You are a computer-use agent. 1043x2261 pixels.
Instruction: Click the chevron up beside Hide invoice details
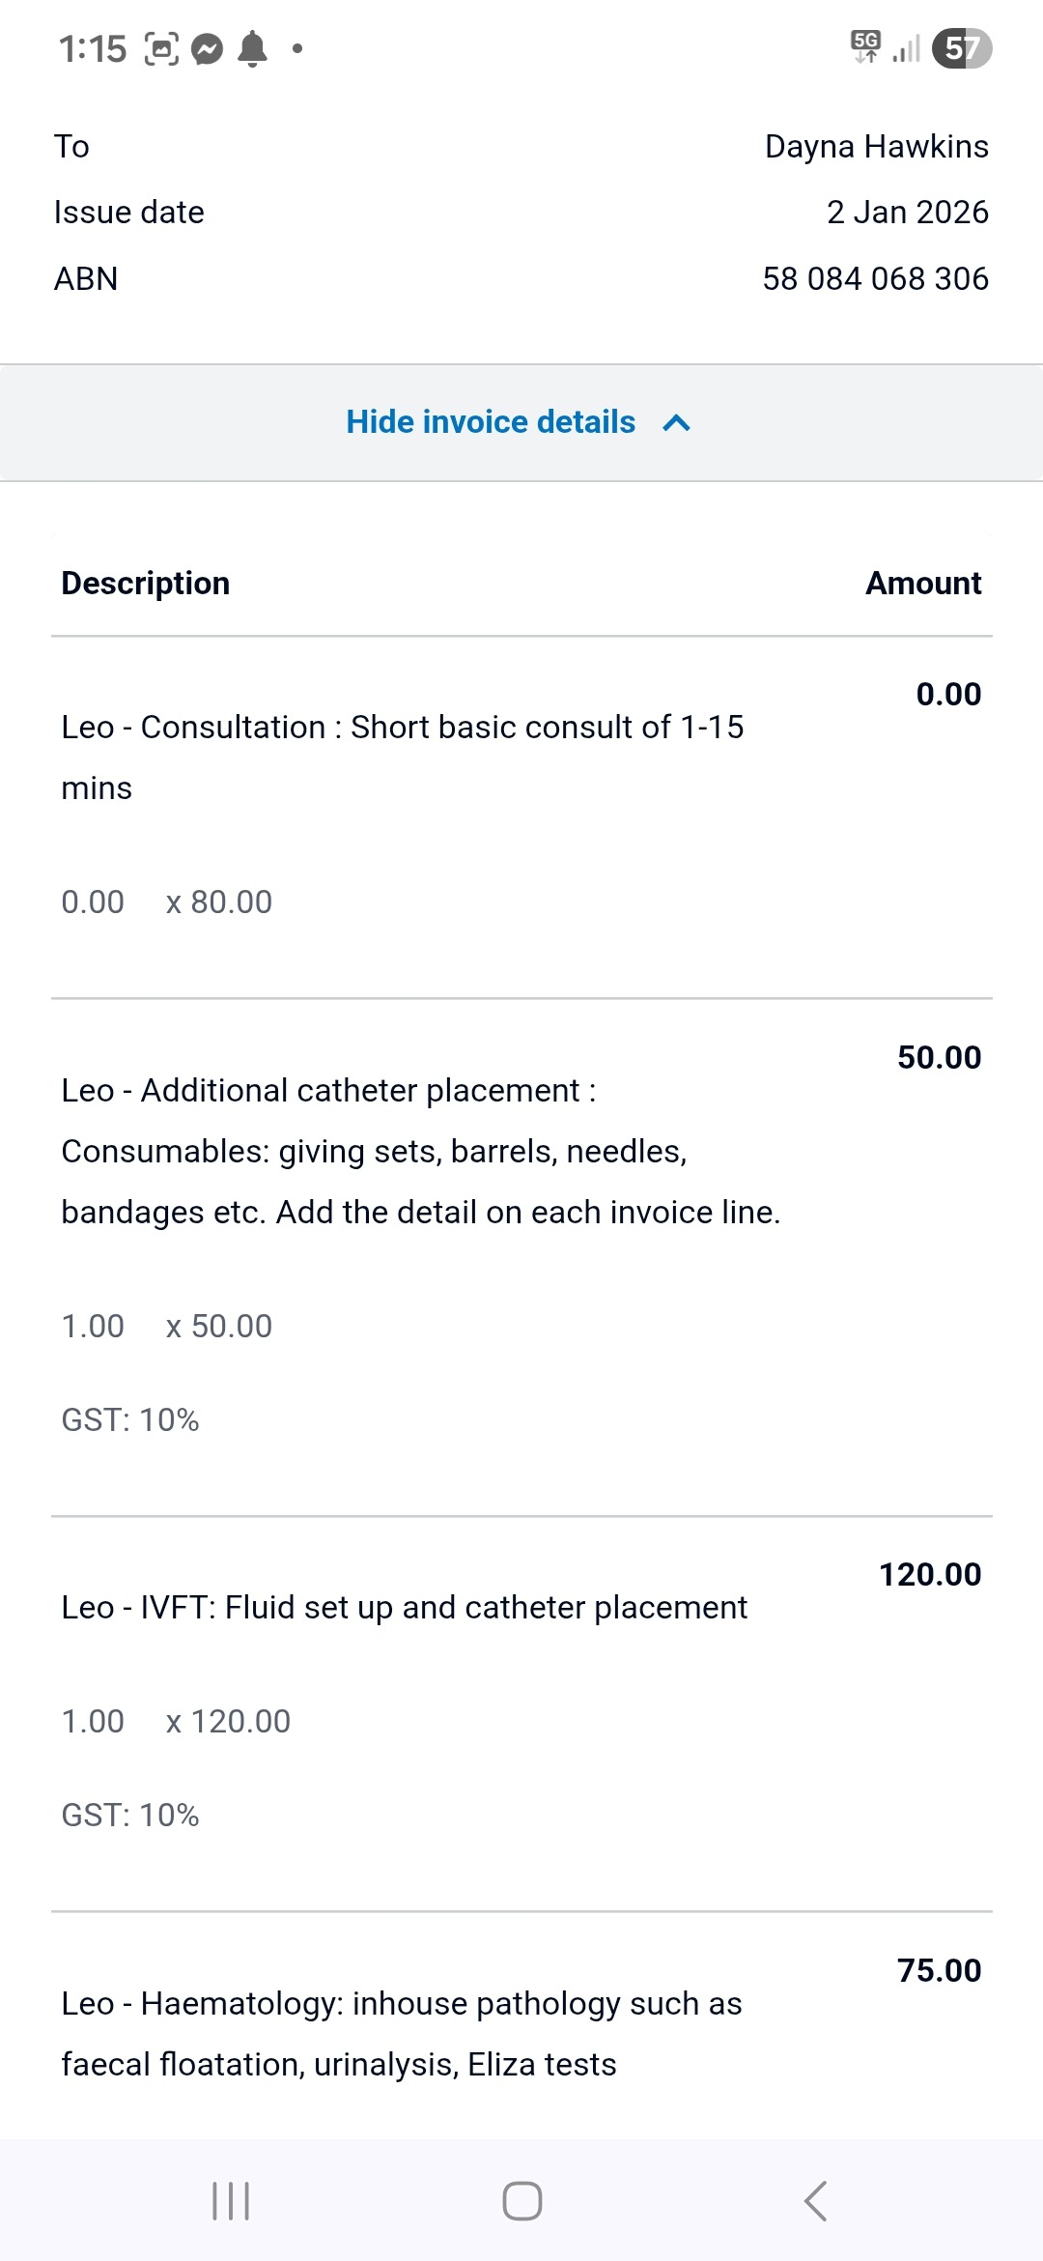(x=677, y=423)
